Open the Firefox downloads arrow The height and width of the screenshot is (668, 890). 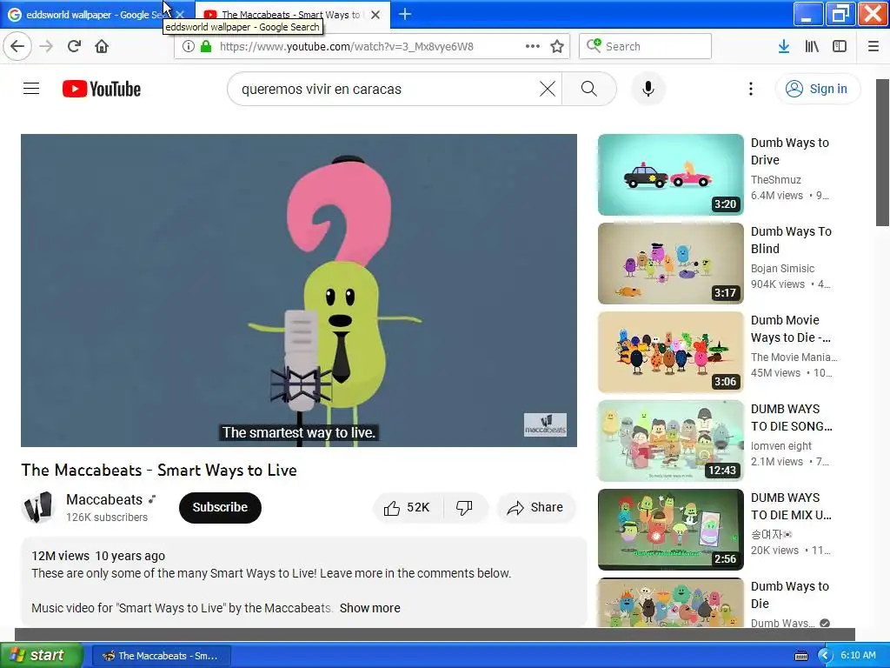[x=784, y=46]
